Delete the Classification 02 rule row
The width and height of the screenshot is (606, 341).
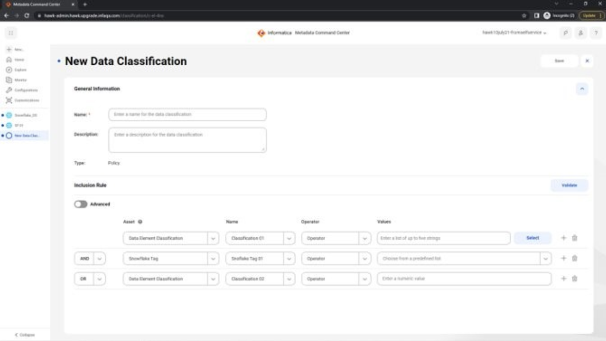[575, 279]
